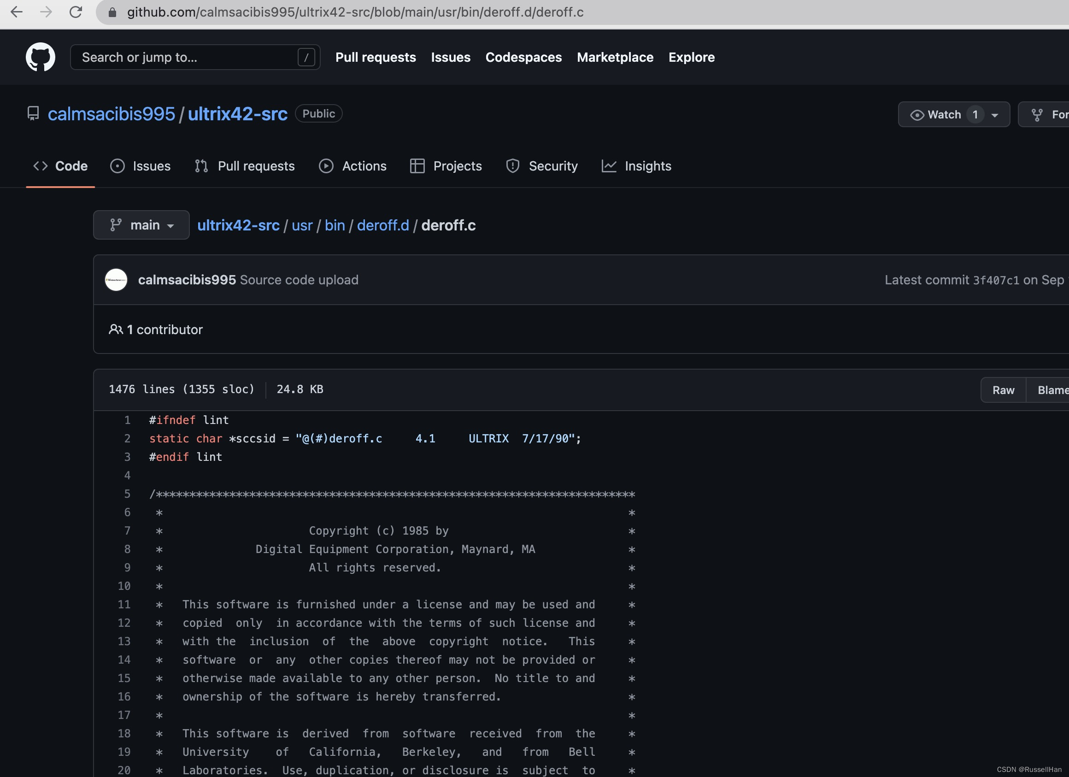Click the Fork button

[1044, 115]
